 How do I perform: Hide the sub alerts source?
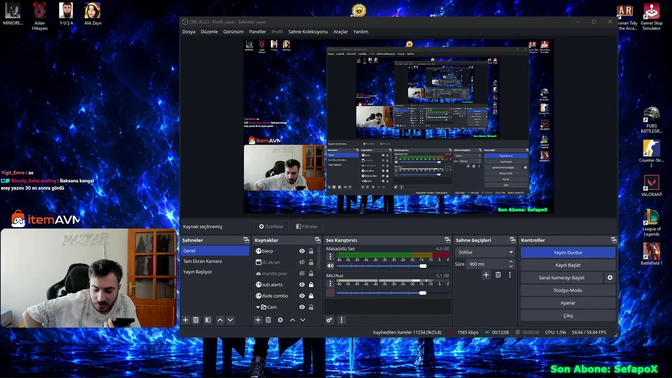pos(302,285)
